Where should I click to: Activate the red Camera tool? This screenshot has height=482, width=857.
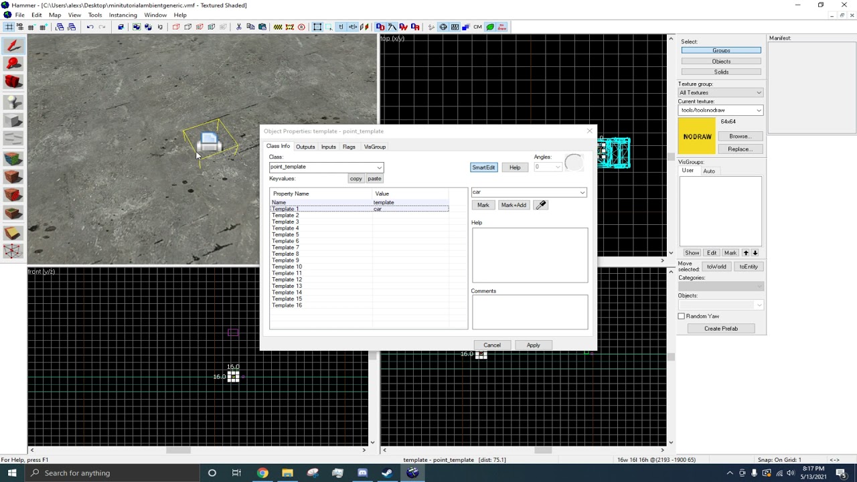(x=13, y=82)
